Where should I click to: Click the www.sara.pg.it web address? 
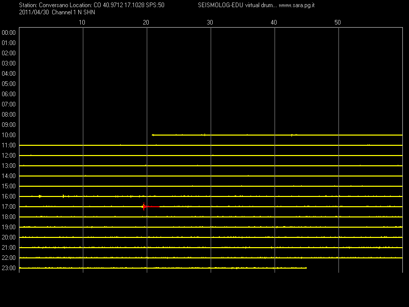[x=297, y=5]
